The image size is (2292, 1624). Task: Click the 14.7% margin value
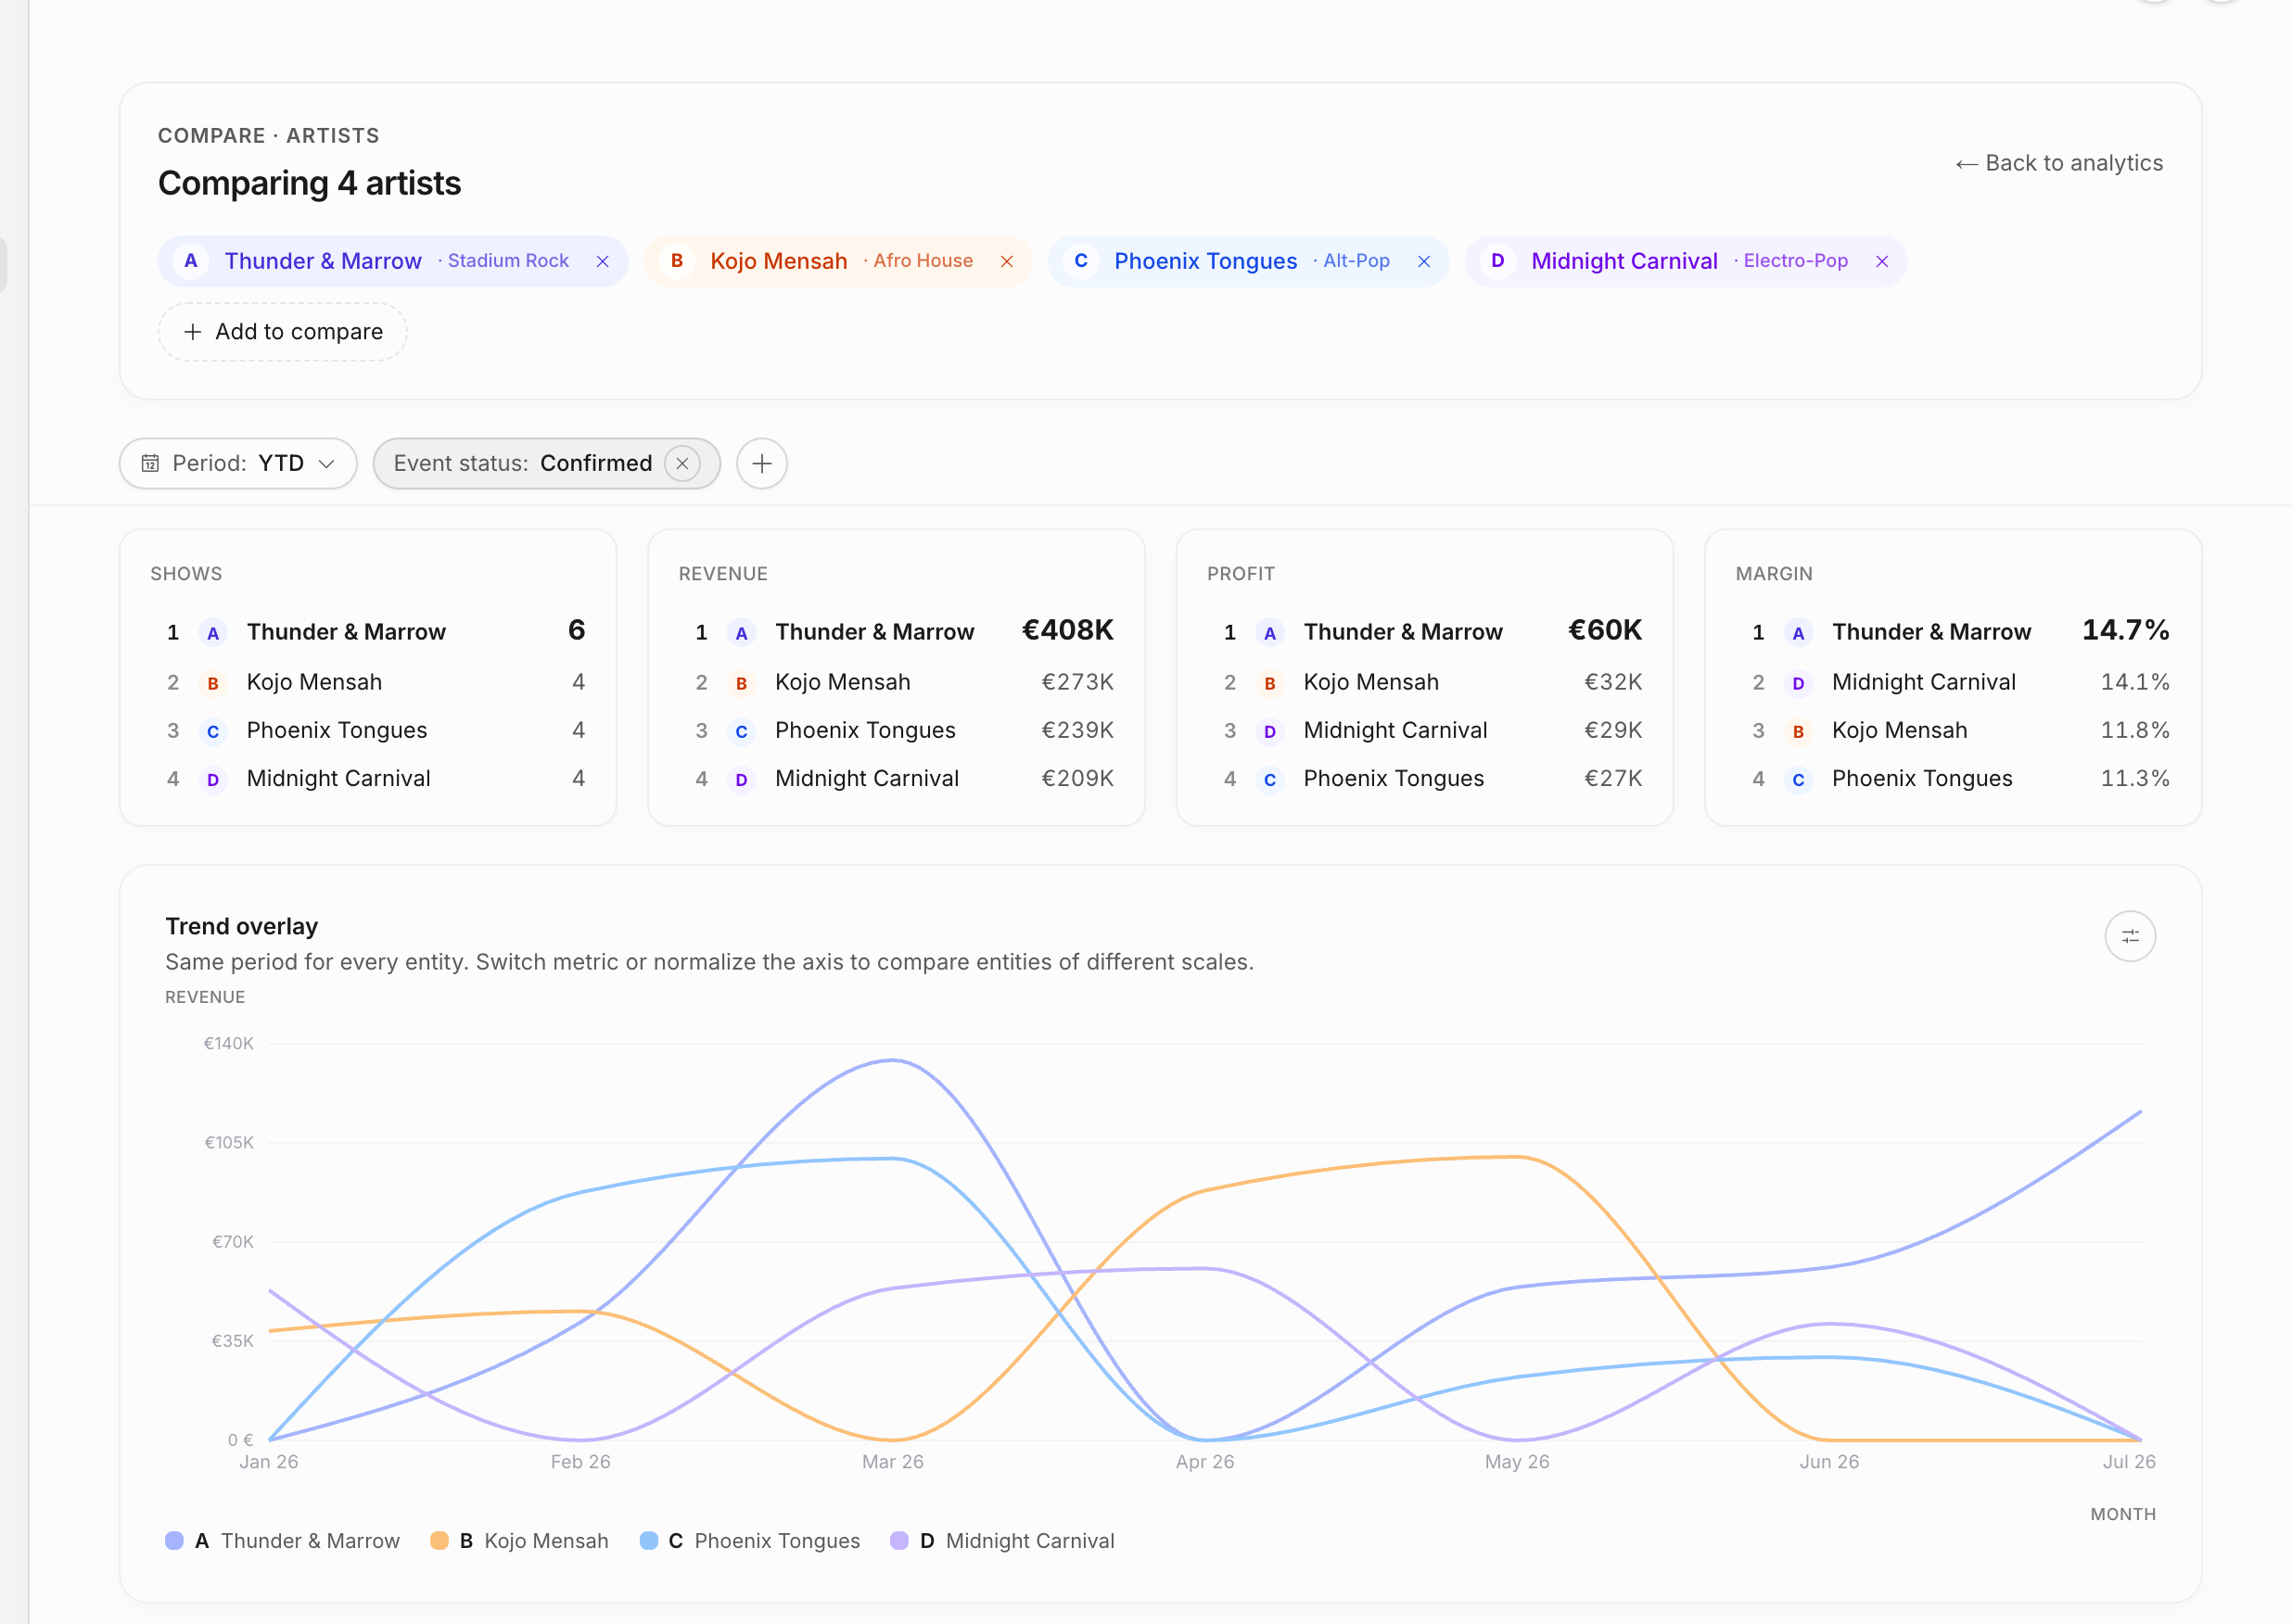click(x=2126, y=630)
